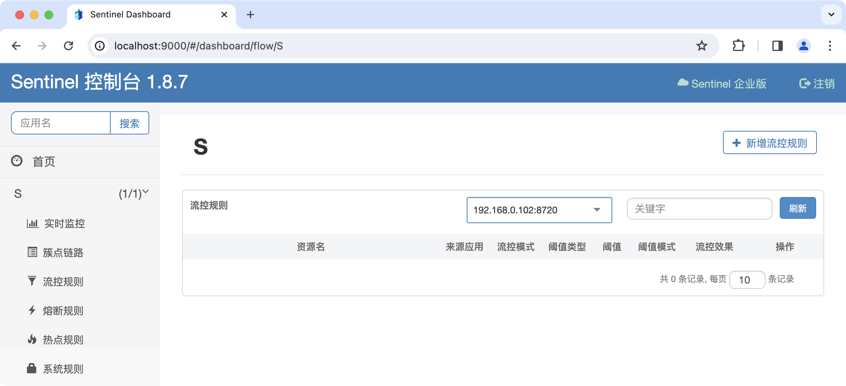This screenshot has height=386, width=846.
Task: Click the 熔断规则 lightning bolt icon
Action: [32, 310]
